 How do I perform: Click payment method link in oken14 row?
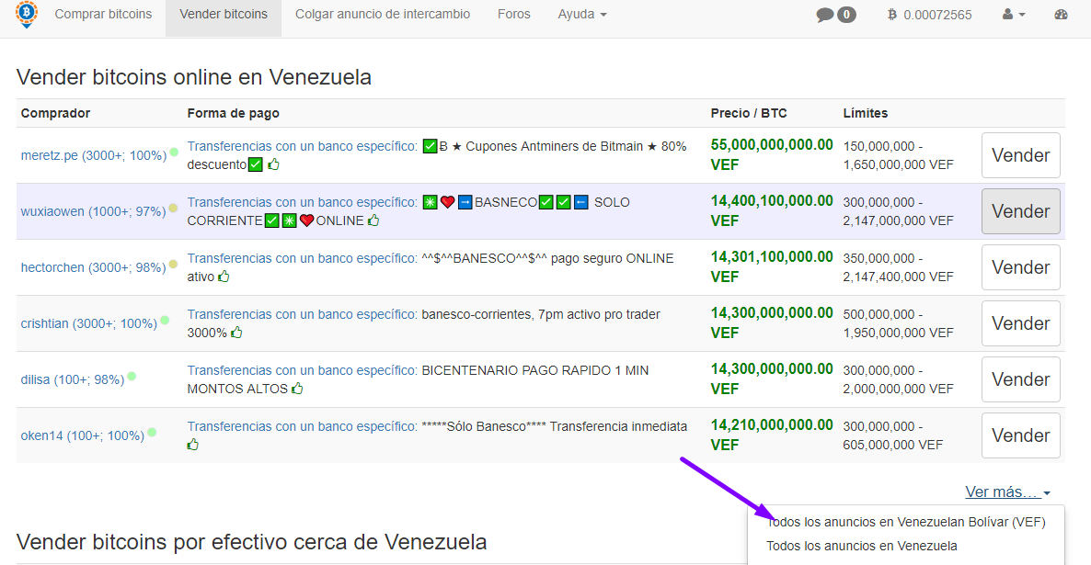tap(302, 426)
